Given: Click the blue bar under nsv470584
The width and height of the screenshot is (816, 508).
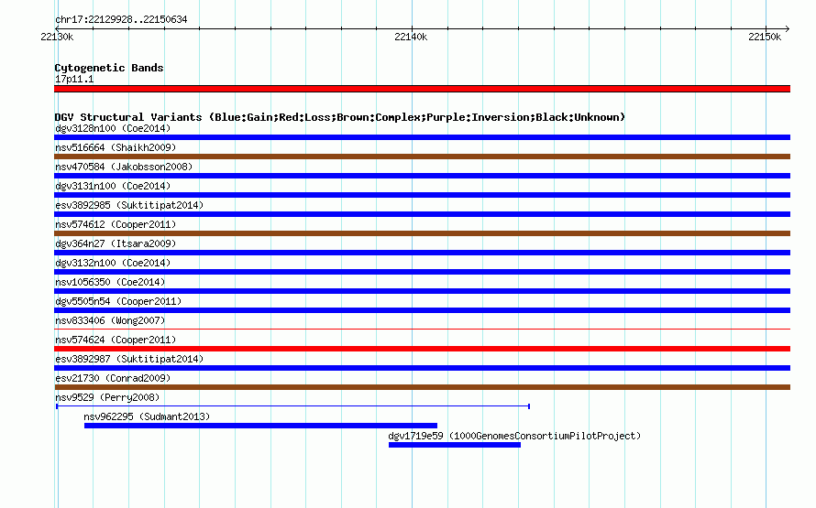Looking at the screenshot, I should pos(422,176).
